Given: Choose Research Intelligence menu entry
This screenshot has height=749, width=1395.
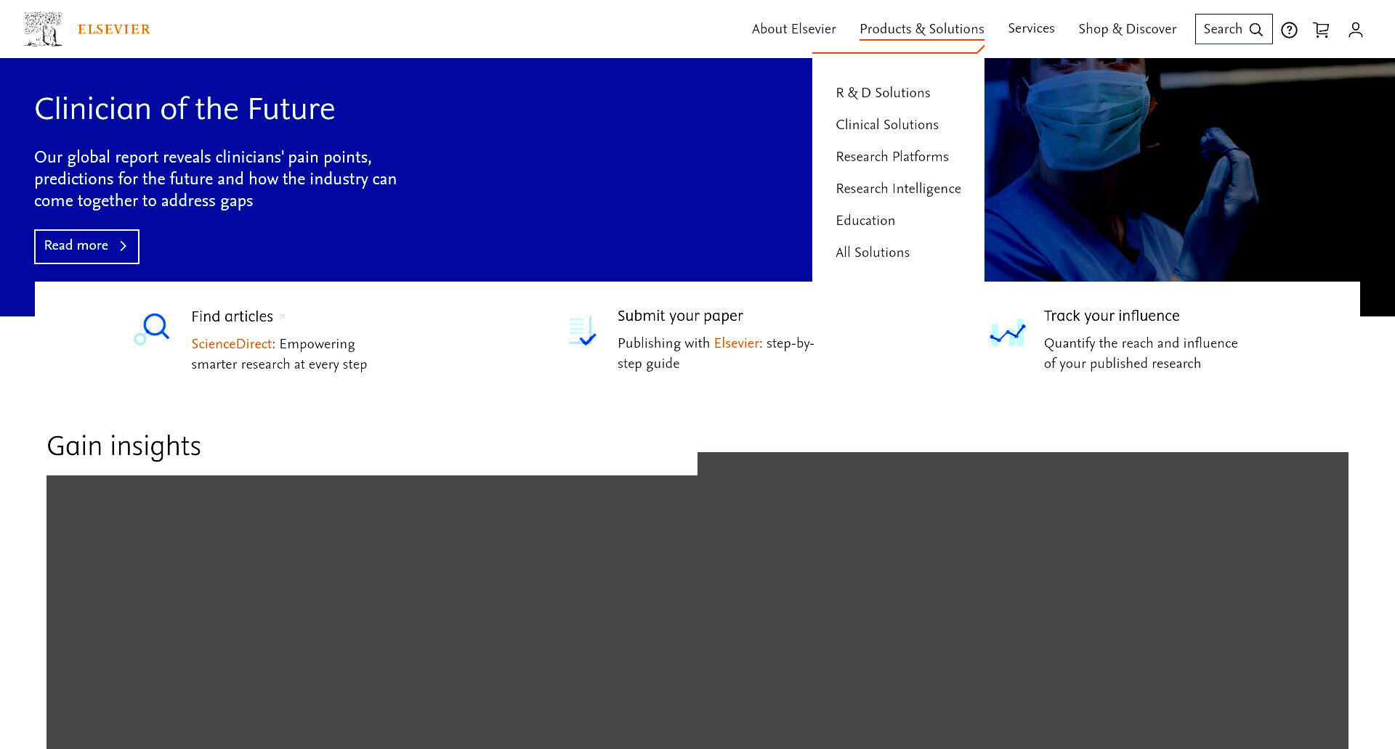Looking at the screenshot, I should [898, 189].
